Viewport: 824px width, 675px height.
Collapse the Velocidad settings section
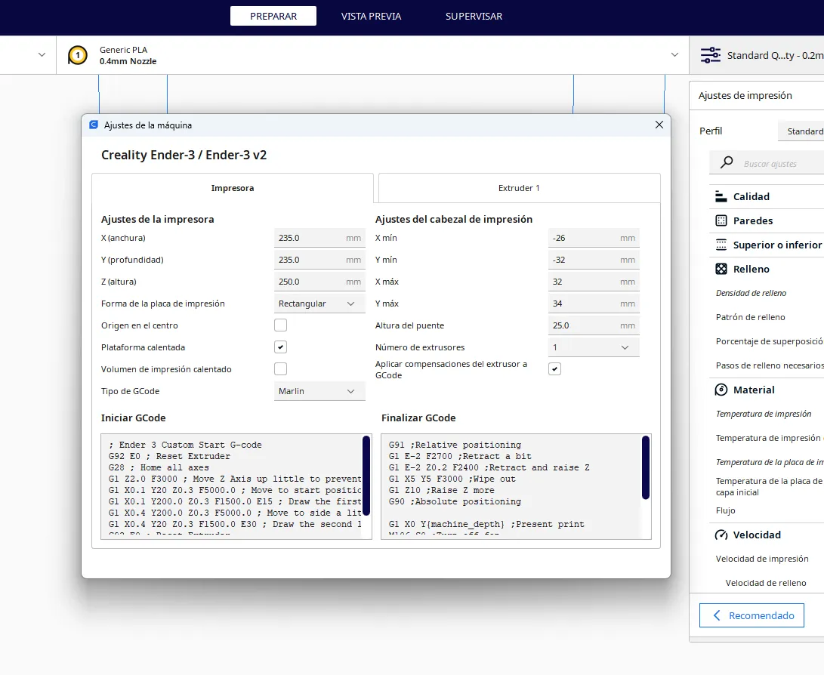(767, 535)
